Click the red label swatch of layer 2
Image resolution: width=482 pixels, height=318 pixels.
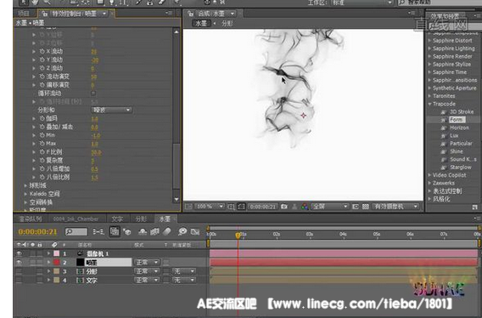point(57,262)
